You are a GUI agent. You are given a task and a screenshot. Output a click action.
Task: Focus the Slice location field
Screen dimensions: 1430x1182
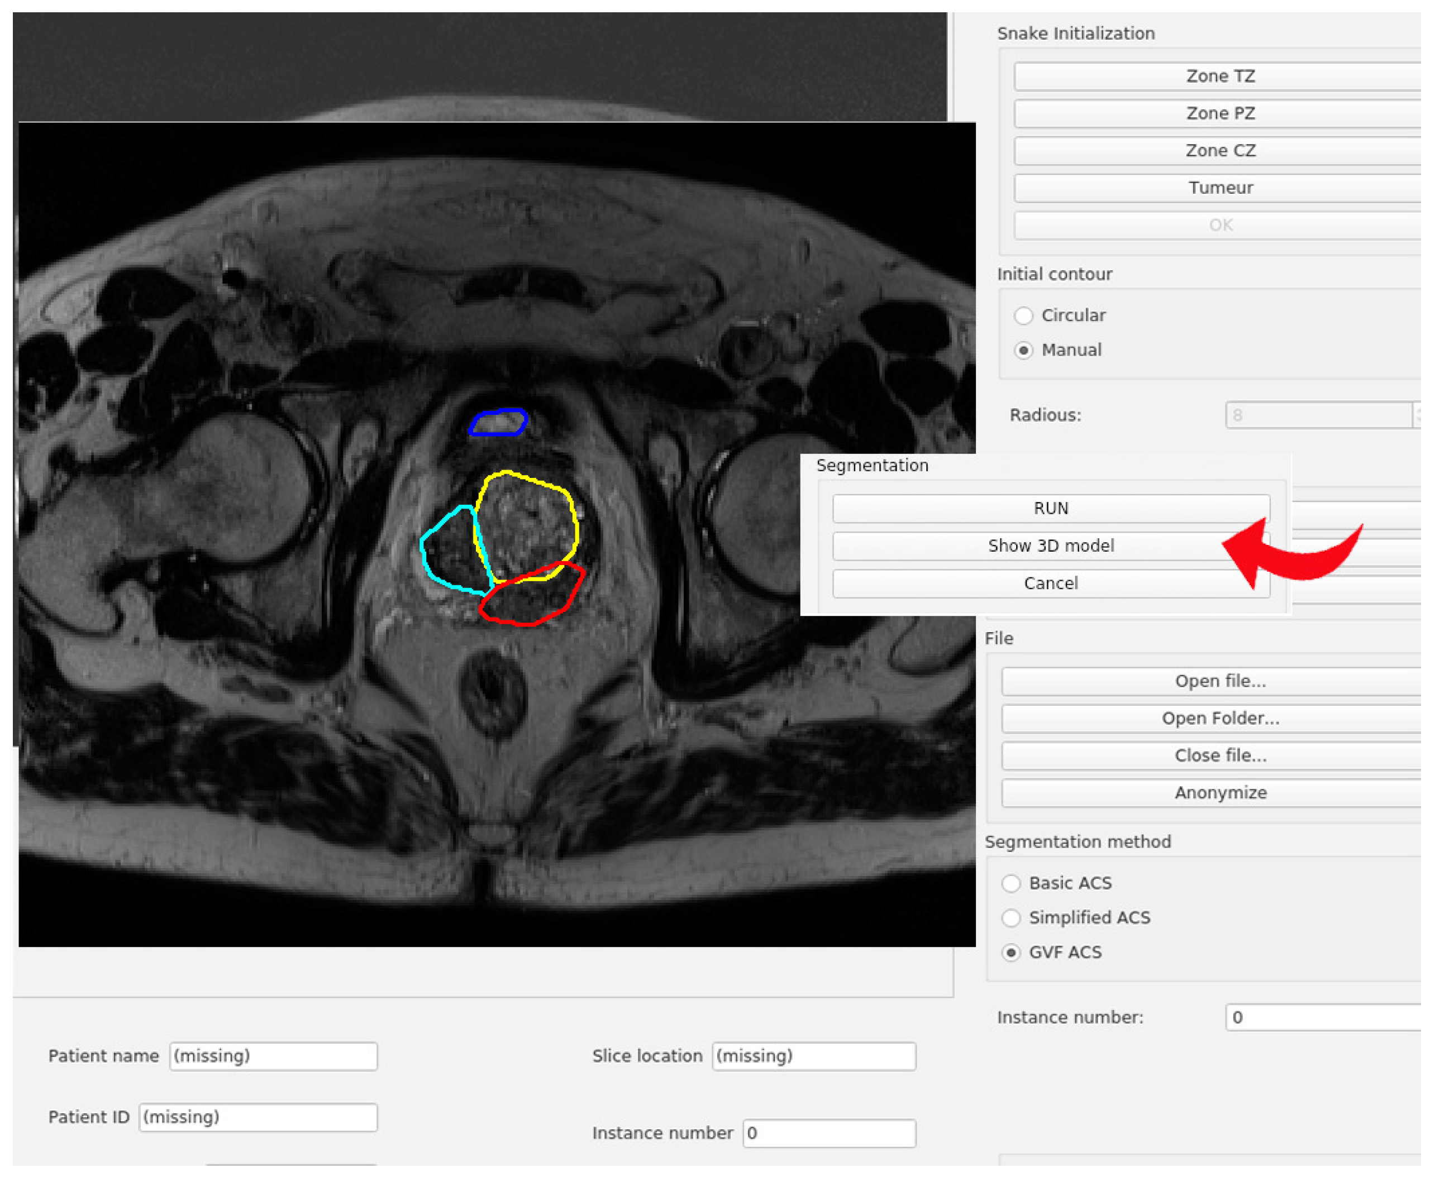[x=814, y=1056]
